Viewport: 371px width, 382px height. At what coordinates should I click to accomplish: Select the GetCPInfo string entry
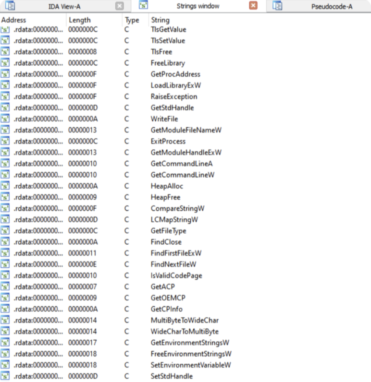(x=167, y=309)
